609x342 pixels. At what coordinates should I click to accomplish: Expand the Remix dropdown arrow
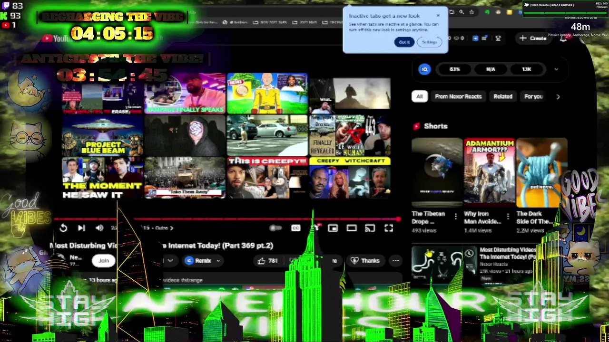(218, 260)
